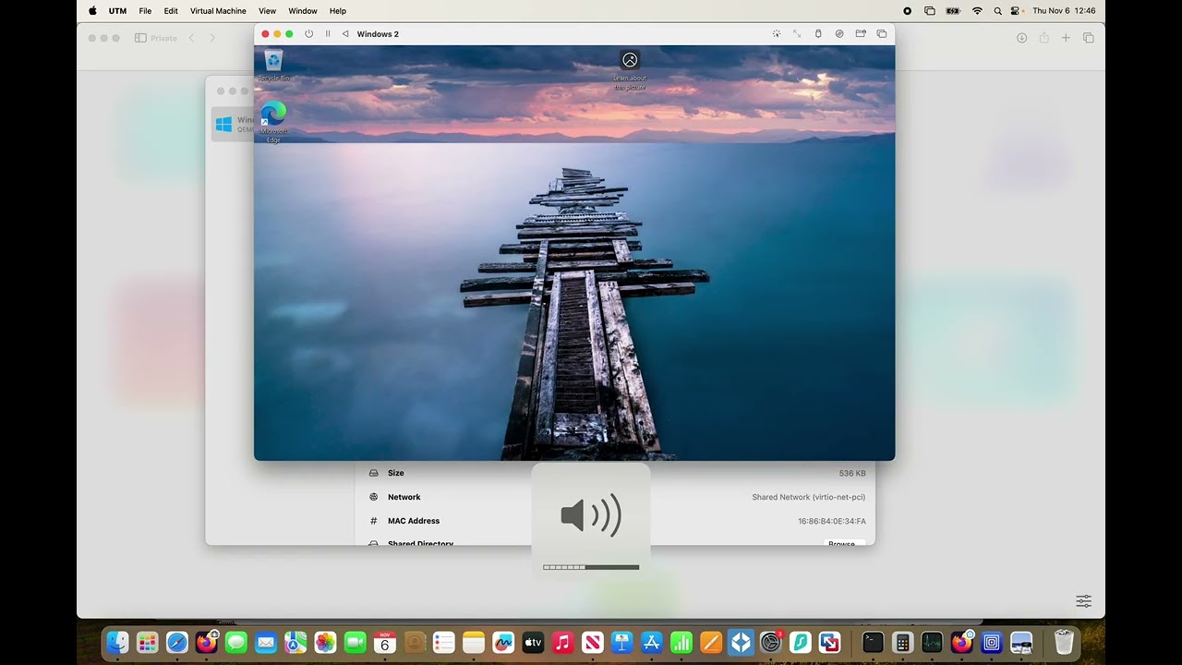1182x665 pixels.
Task: Open Music from the Dock
Action: tap(562, 642)
